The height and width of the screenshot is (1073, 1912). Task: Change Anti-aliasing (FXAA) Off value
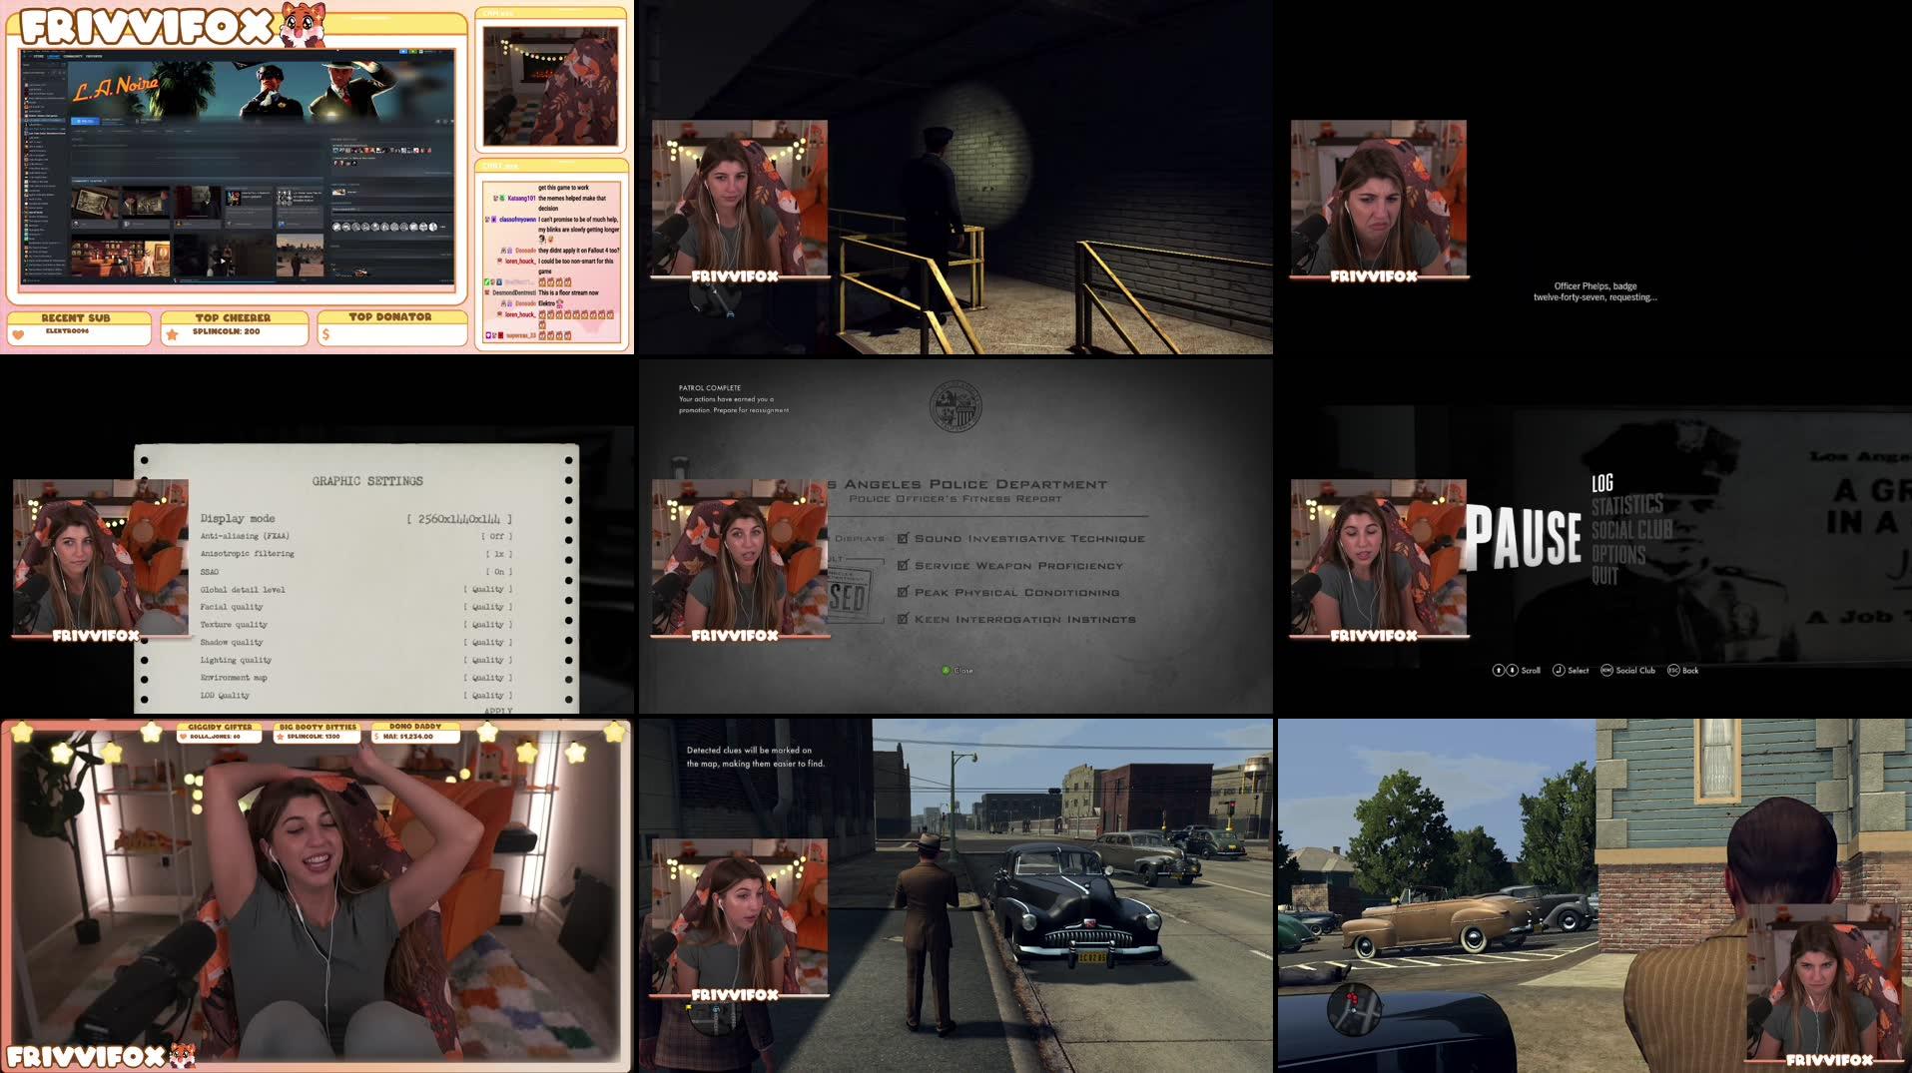pos(496,537)
